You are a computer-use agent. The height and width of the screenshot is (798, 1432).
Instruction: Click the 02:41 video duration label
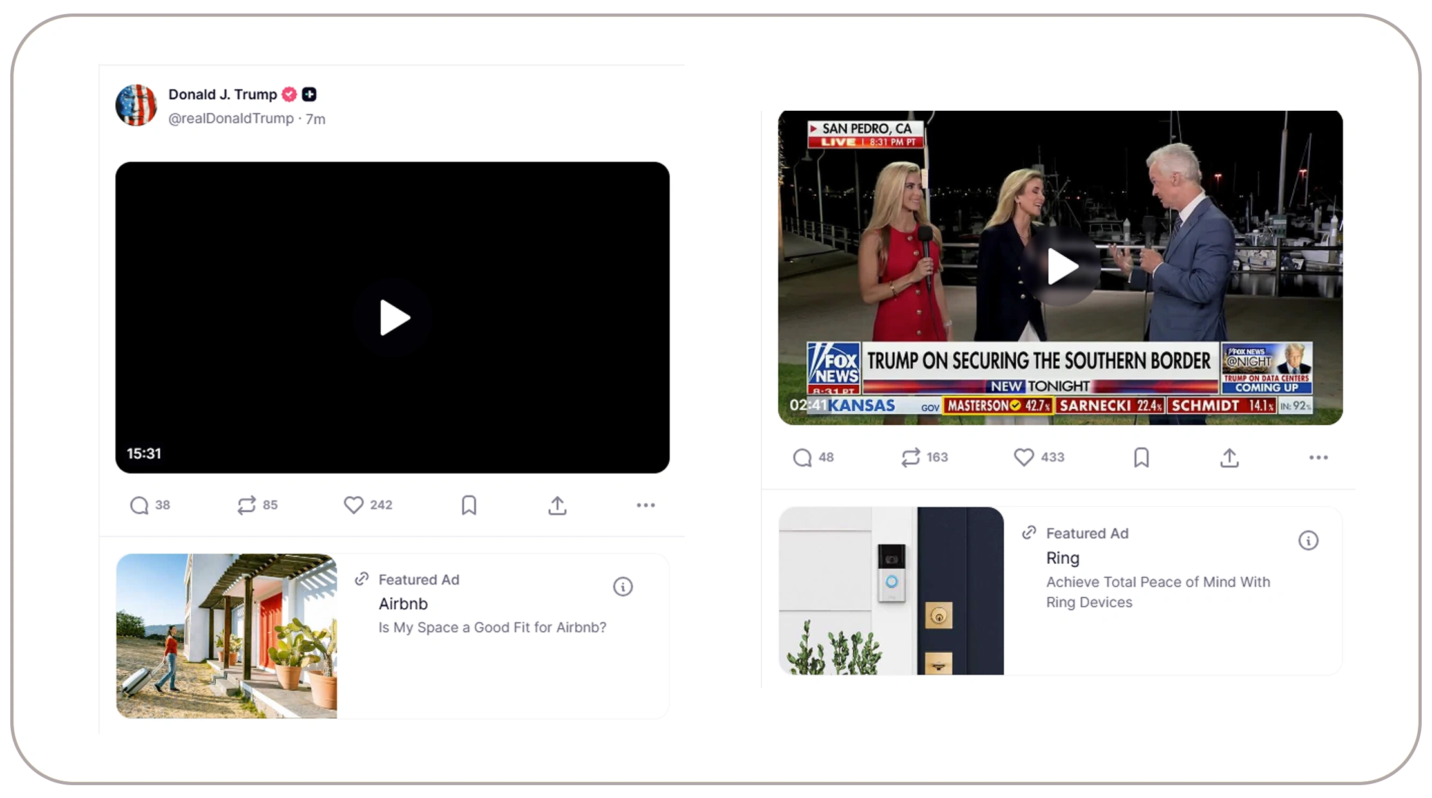(808, 405)
